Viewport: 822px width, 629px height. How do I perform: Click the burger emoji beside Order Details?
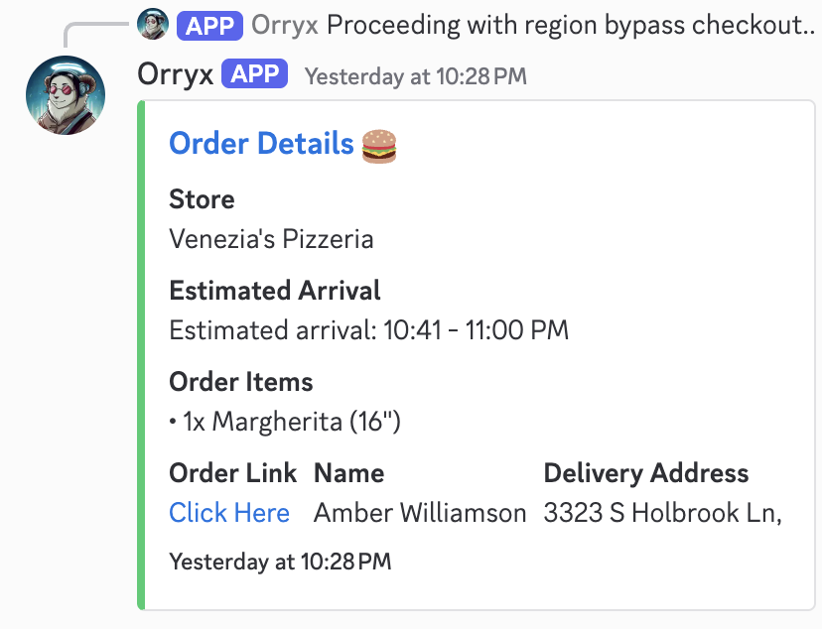379,145
